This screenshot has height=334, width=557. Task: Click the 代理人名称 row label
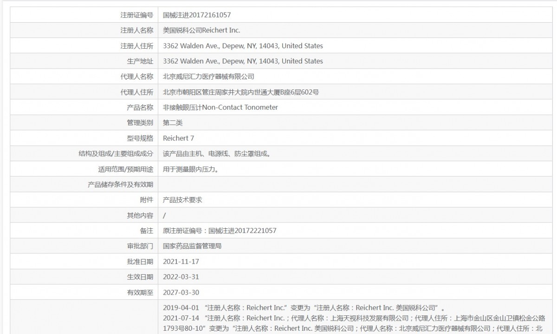[136, 76]
